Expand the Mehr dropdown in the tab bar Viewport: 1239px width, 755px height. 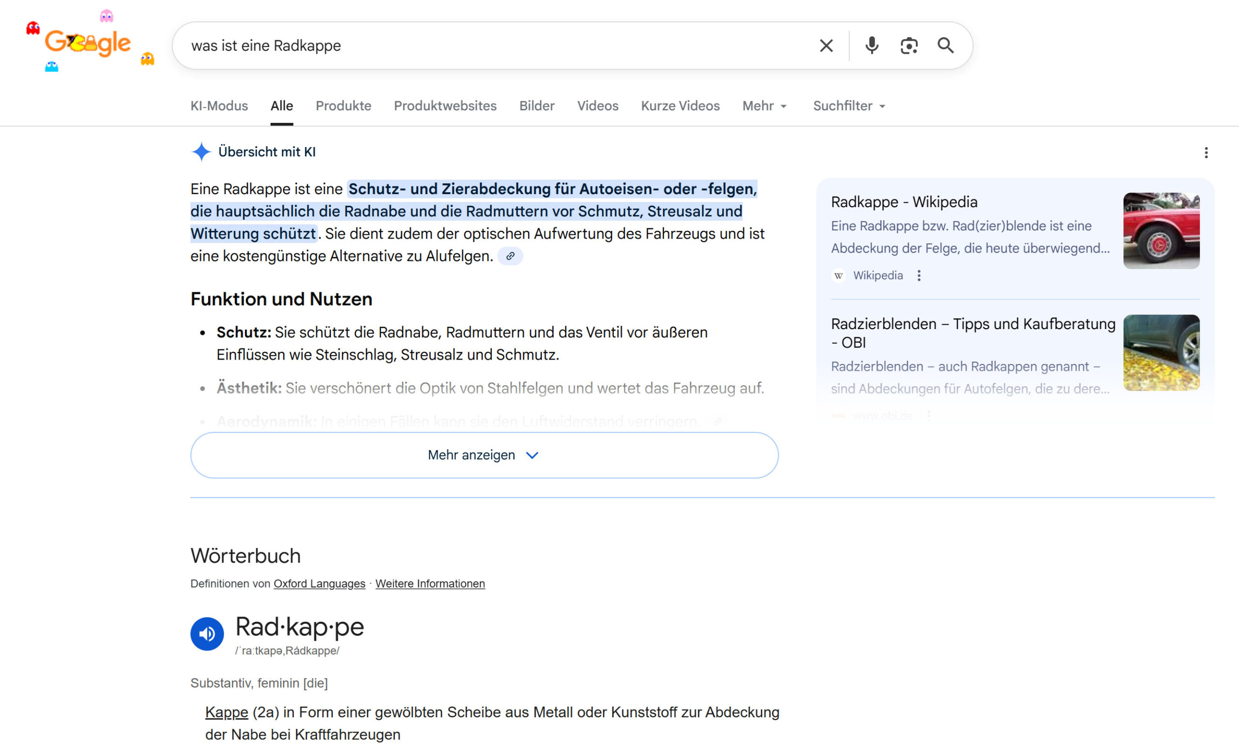[764, 106]
